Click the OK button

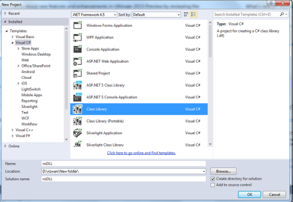point(249,194)
